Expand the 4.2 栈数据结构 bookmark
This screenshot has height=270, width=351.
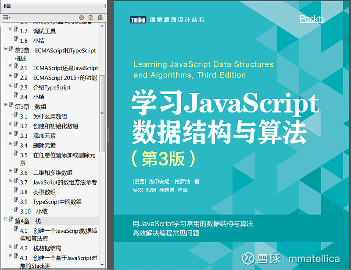[x=11, y=246]
